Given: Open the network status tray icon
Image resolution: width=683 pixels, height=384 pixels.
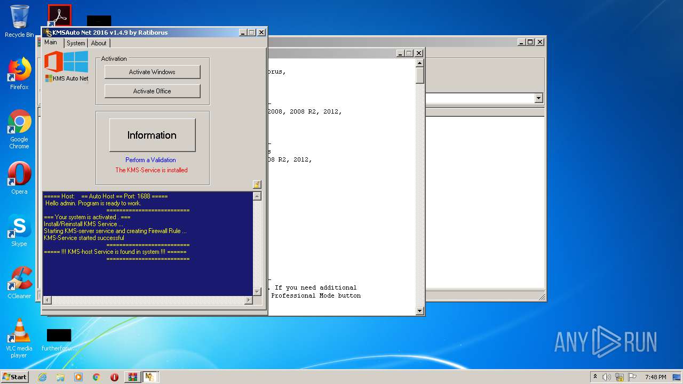Looking at the screenshot, I should pos(620,377).
